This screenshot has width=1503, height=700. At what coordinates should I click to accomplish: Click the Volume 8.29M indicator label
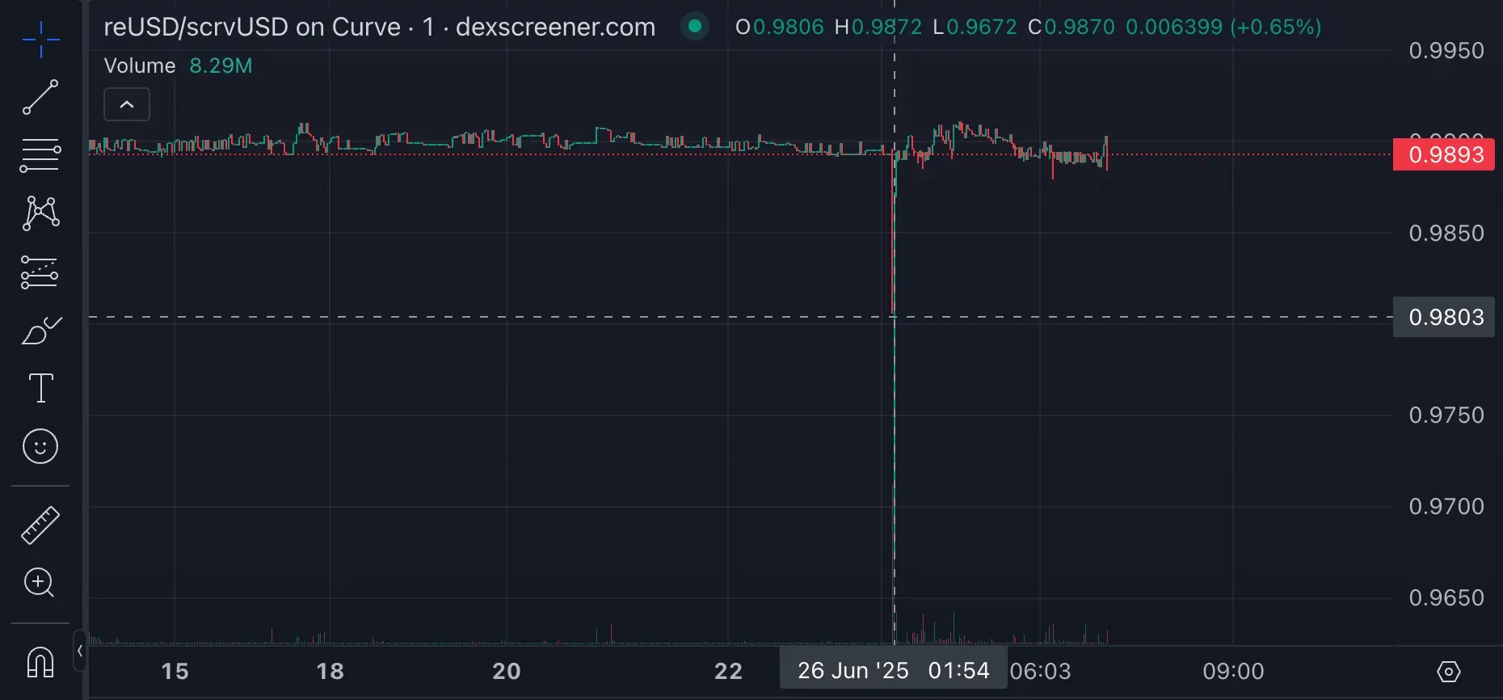[x=178, y=65]
